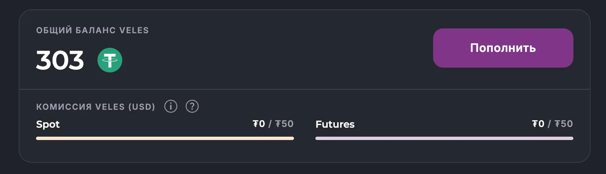This screenshot has width=606, height=174.
Task: Click the Futures commission progress bar
Action: tap(444, 139)
